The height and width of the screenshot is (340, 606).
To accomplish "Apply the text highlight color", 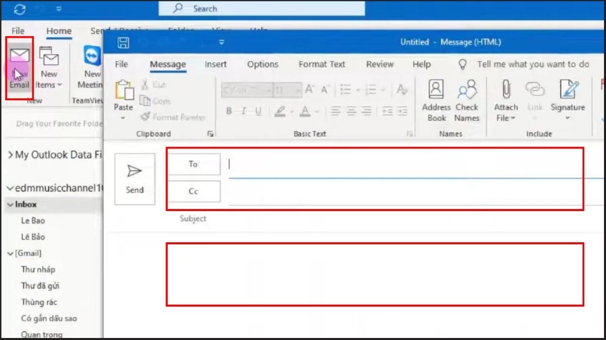I will pyautogui.click(x=280, y=111).
